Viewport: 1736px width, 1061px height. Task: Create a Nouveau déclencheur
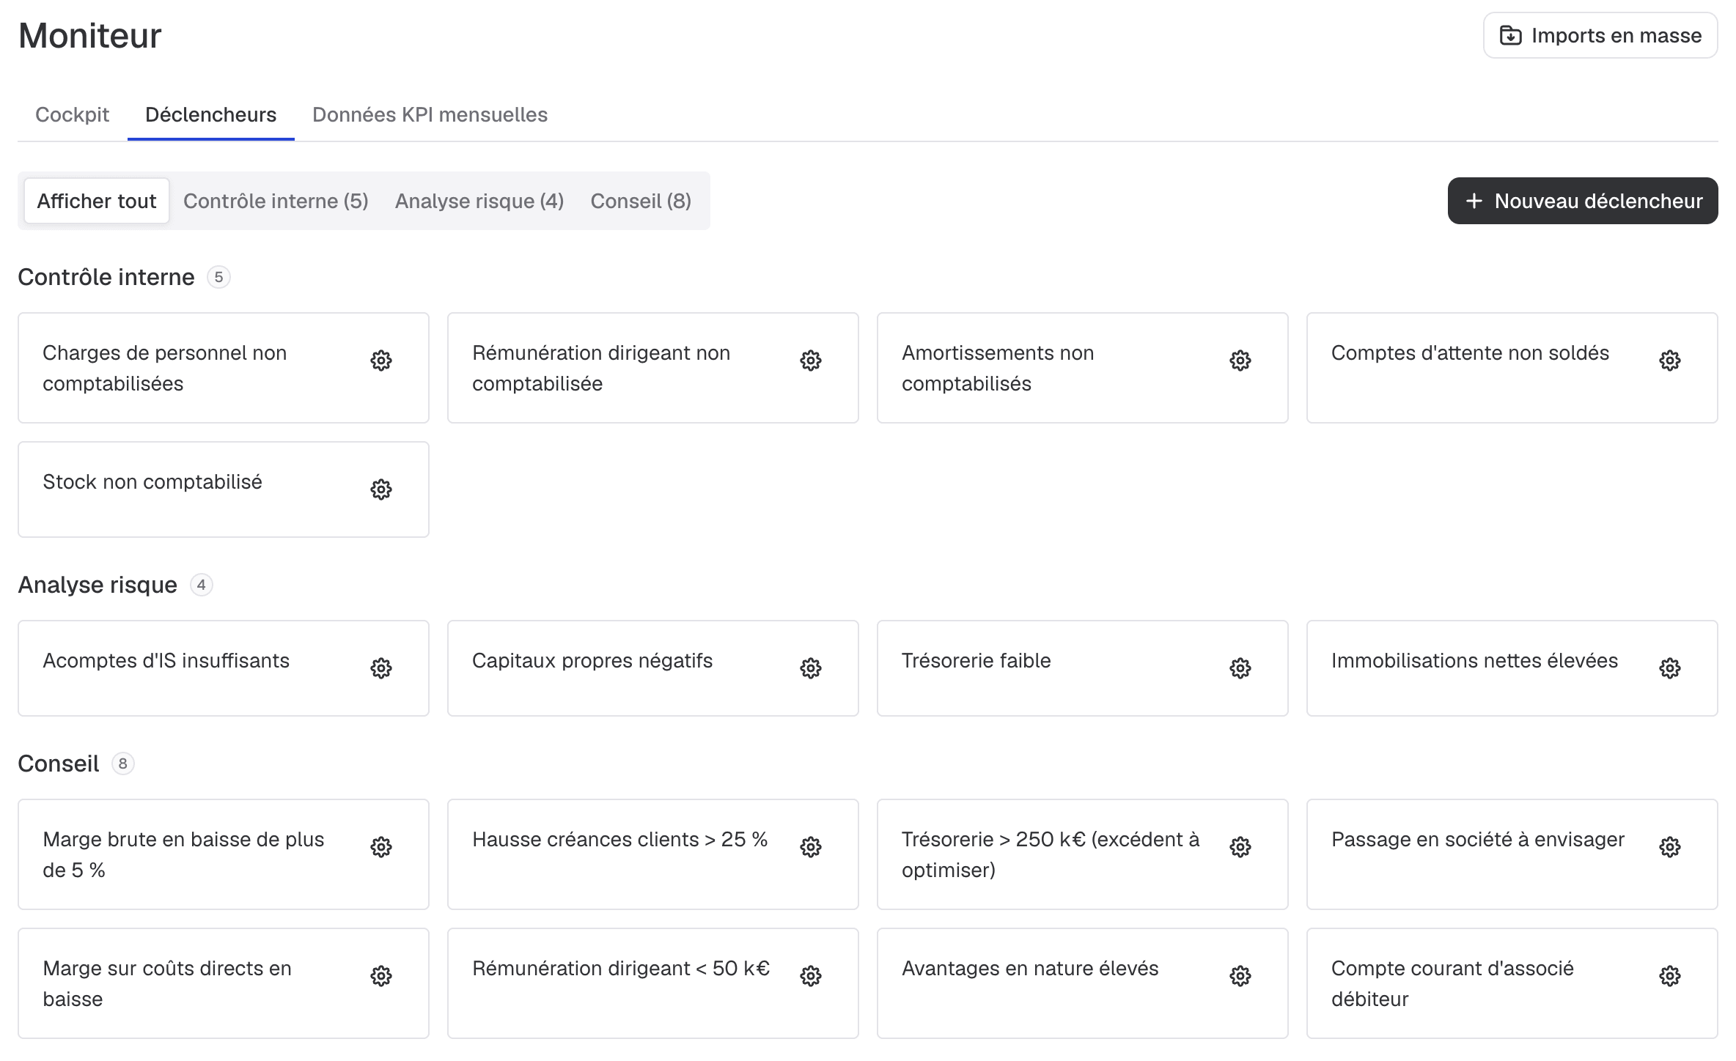click(x=1583, y=201)
